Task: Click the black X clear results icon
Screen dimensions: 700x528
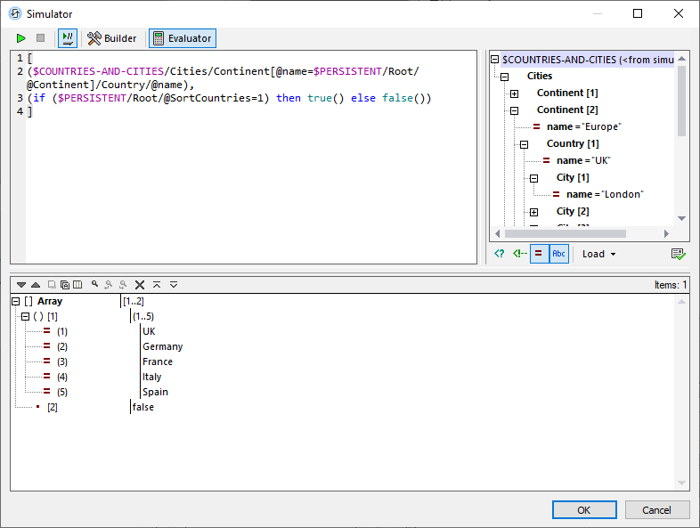Action: point(140,285)
